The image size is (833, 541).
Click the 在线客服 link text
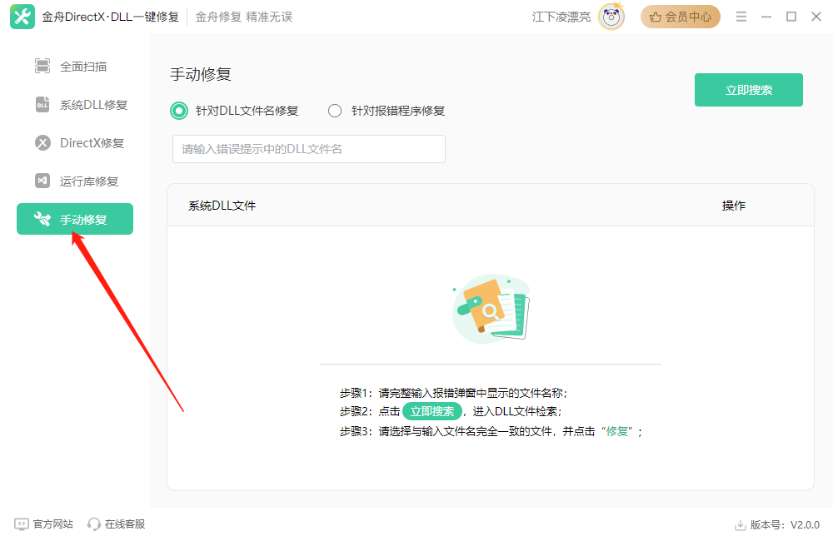[x=125, y=524]
